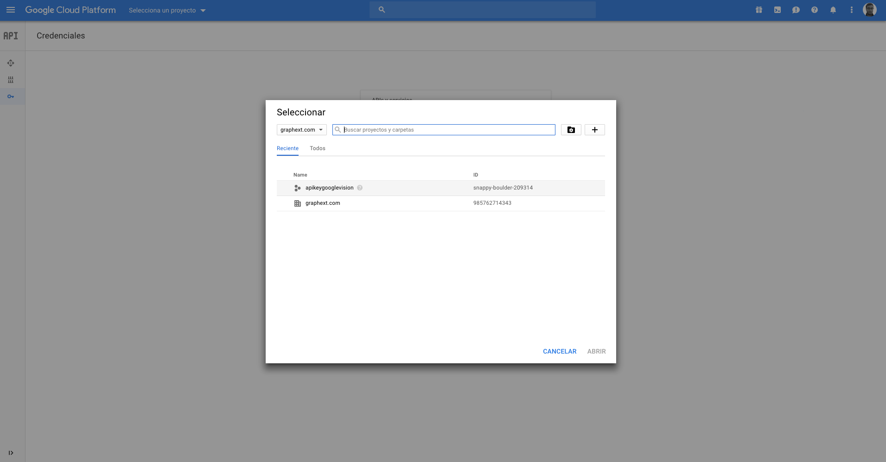This screenshot has width=886, height=462.
Task: Click the organization icon beside graphext.com
Action: coord(298,203)
